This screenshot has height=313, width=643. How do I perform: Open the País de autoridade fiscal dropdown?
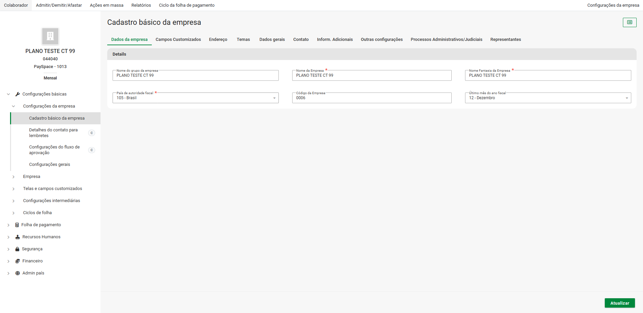tap(274, 98)
